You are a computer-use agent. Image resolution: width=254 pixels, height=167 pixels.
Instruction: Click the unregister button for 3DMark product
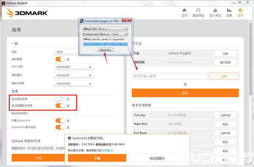coord(225,54)
